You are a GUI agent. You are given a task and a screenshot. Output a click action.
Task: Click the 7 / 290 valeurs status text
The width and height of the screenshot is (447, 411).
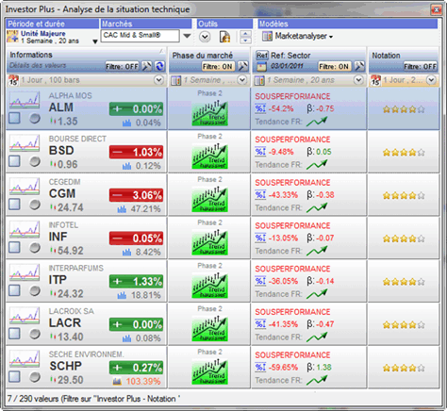click(93, 399)
